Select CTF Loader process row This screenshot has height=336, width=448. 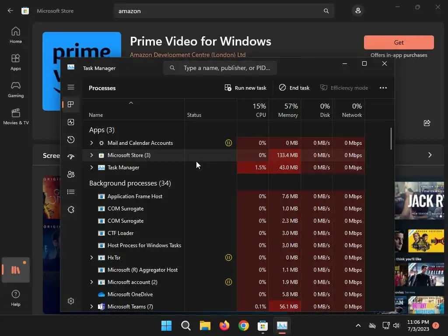[x=224, y=233]
